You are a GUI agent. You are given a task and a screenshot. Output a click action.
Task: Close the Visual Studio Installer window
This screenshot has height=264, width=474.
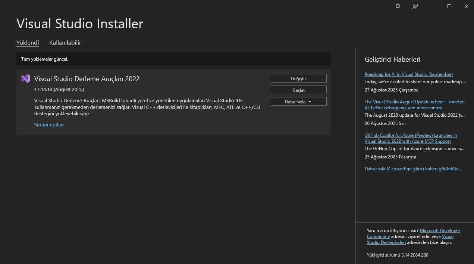(466, 6)
